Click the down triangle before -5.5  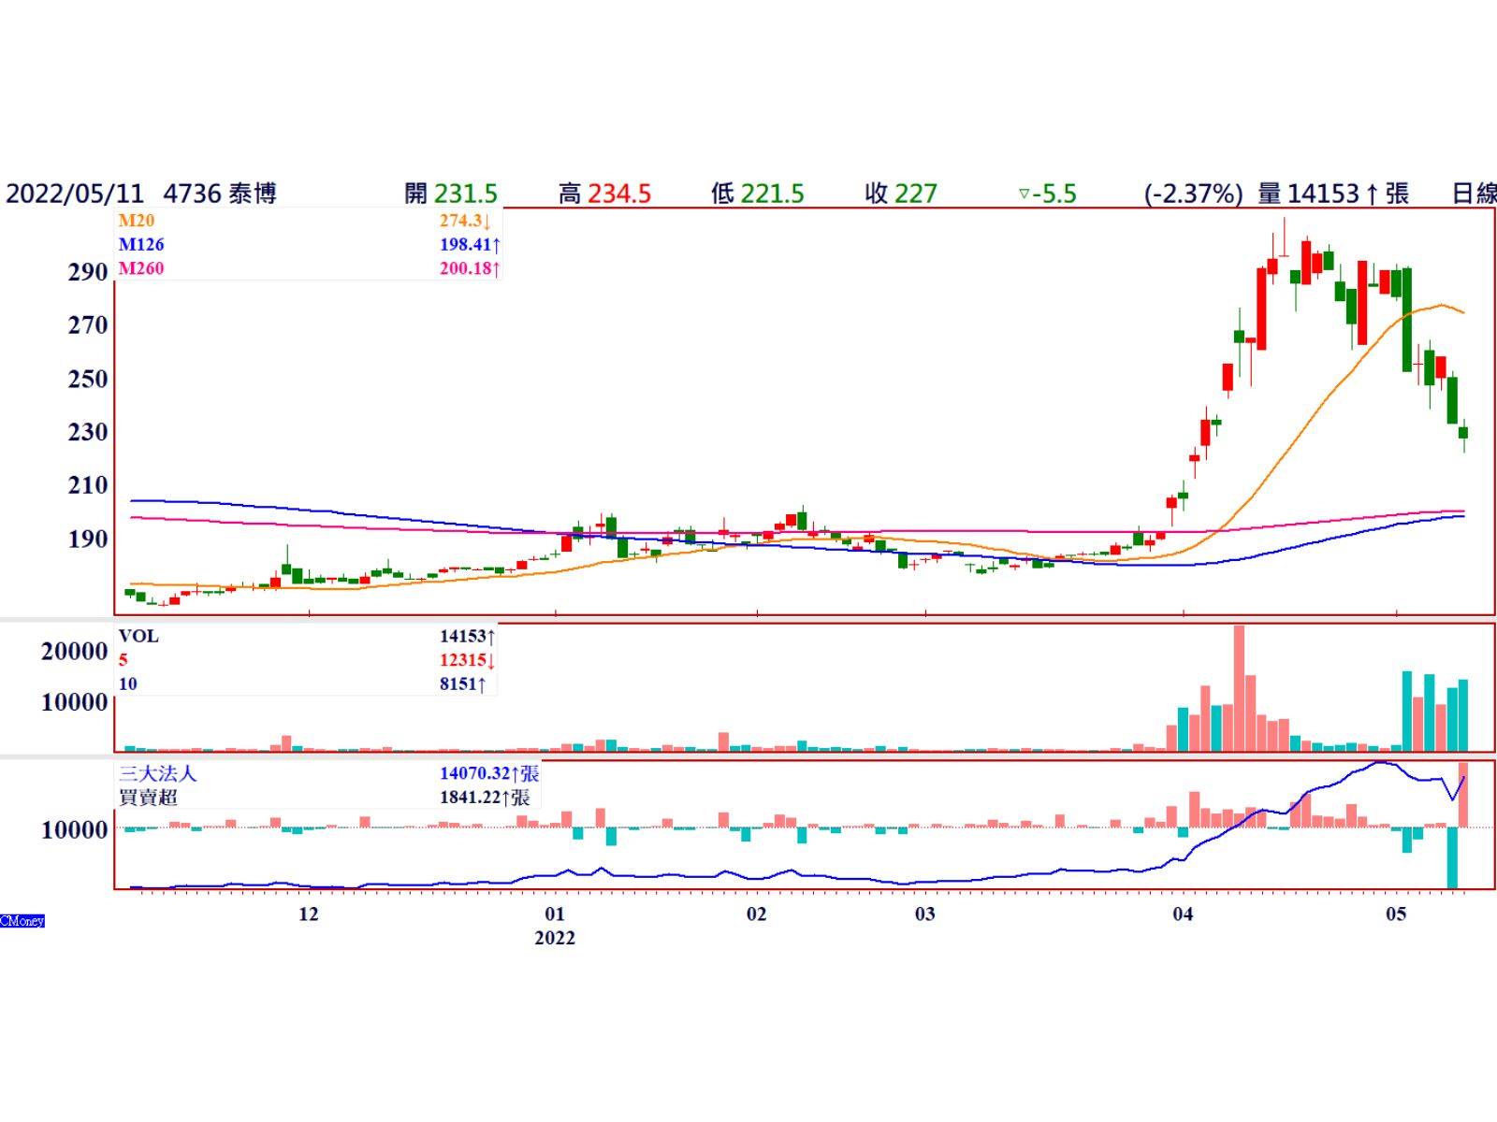coord(1025,194)
